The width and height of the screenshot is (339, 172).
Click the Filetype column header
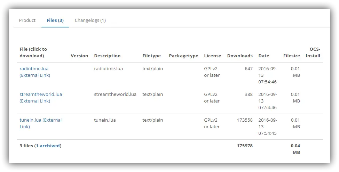151,56
